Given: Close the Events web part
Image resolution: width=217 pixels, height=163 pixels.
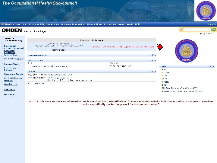Looking at the screenshot, I should (155, 71).
